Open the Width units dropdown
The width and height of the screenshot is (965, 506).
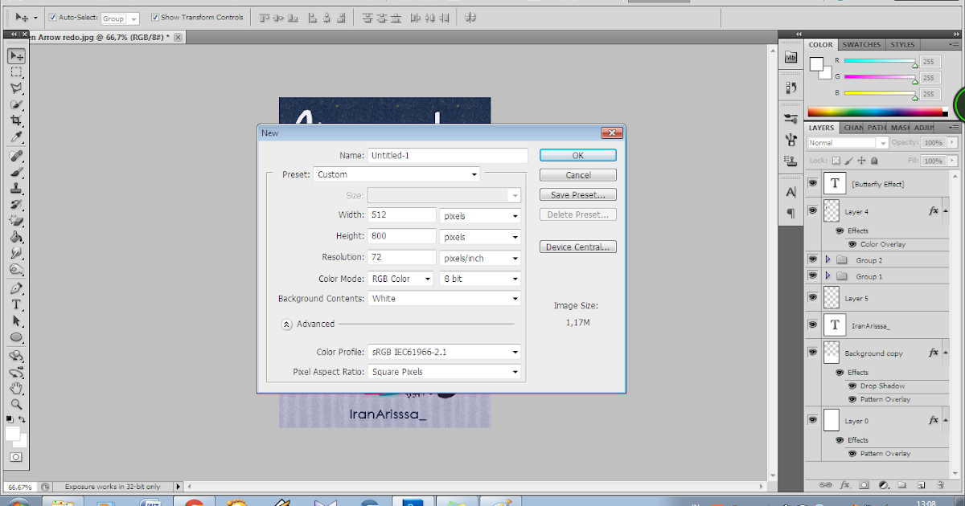point(480,216)
